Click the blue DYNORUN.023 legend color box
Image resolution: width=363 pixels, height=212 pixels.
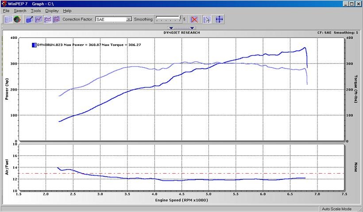coord(34,45)
